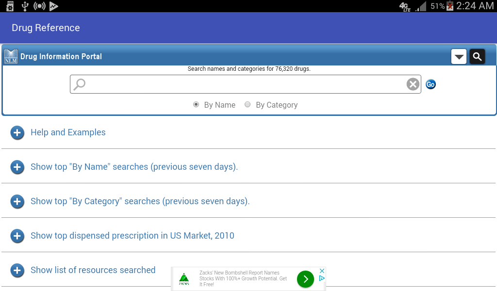Viewport: 497px width, 291px height.
Task: Clear the search field with X button
Action: pos(413,84)
